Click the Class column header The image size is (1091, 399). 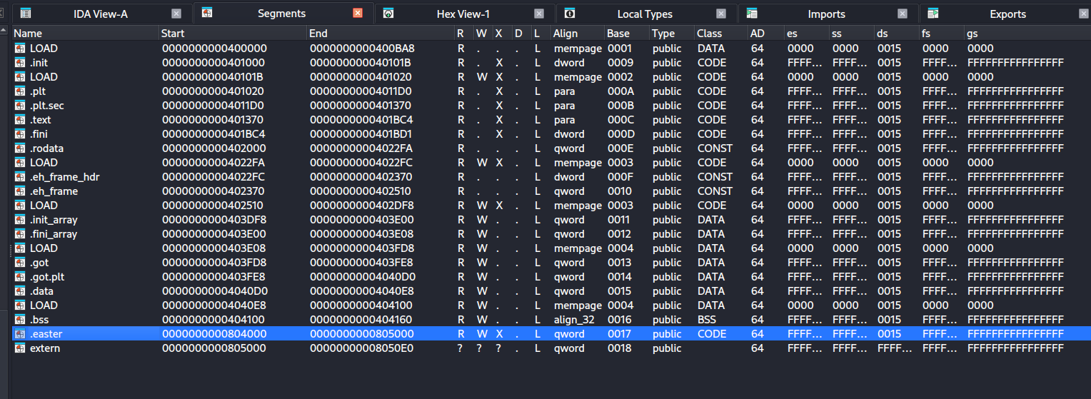click(x=709, y=34)
